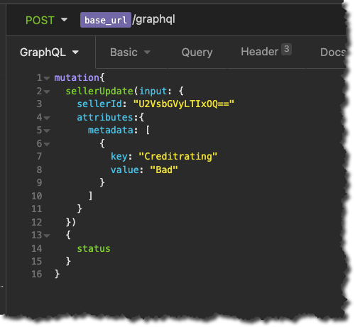The width and height of the screenshot is (355, 327).
Task: Click the "Bad" value string
Action: (x=164, y=170)
